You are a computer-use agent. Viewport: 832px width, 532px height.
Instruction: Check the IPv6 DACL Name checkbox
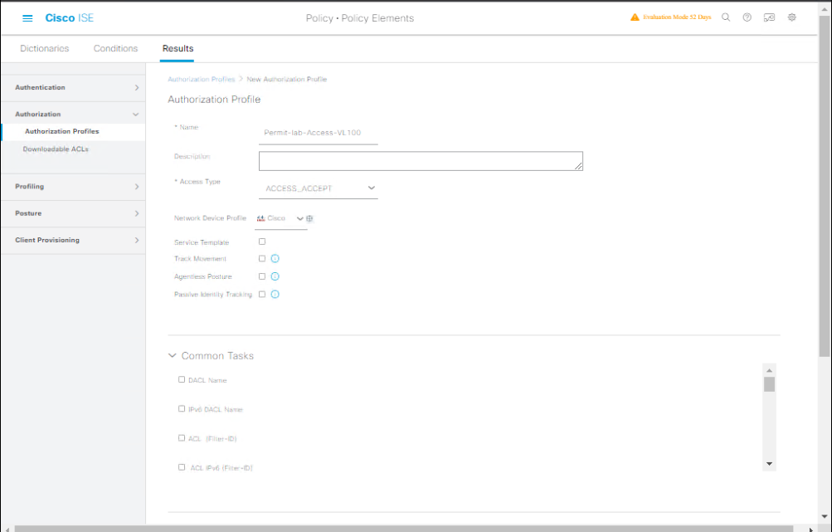[x=182, y=409]
